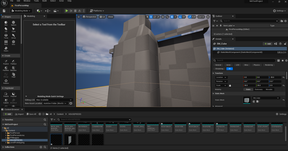Viewport: 288px width, 151px height.
Task: Filter details by Physics category
Action: pos(257,65)
